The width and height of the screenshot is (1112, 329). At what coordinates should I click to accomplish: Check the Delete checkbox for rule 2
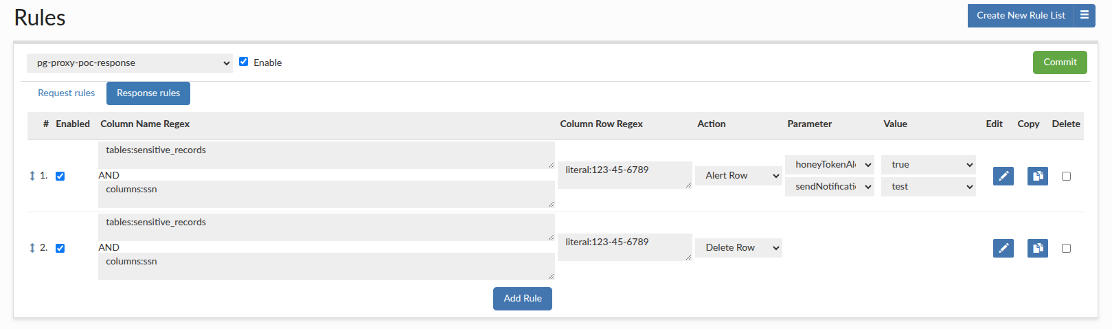(x=1066, y=249)
